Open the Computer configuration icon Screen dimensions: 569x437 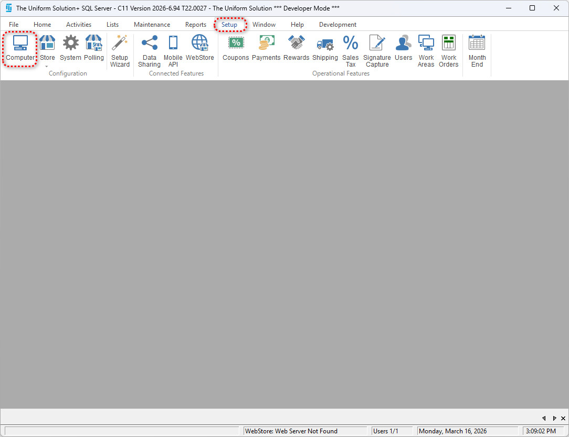20,48
